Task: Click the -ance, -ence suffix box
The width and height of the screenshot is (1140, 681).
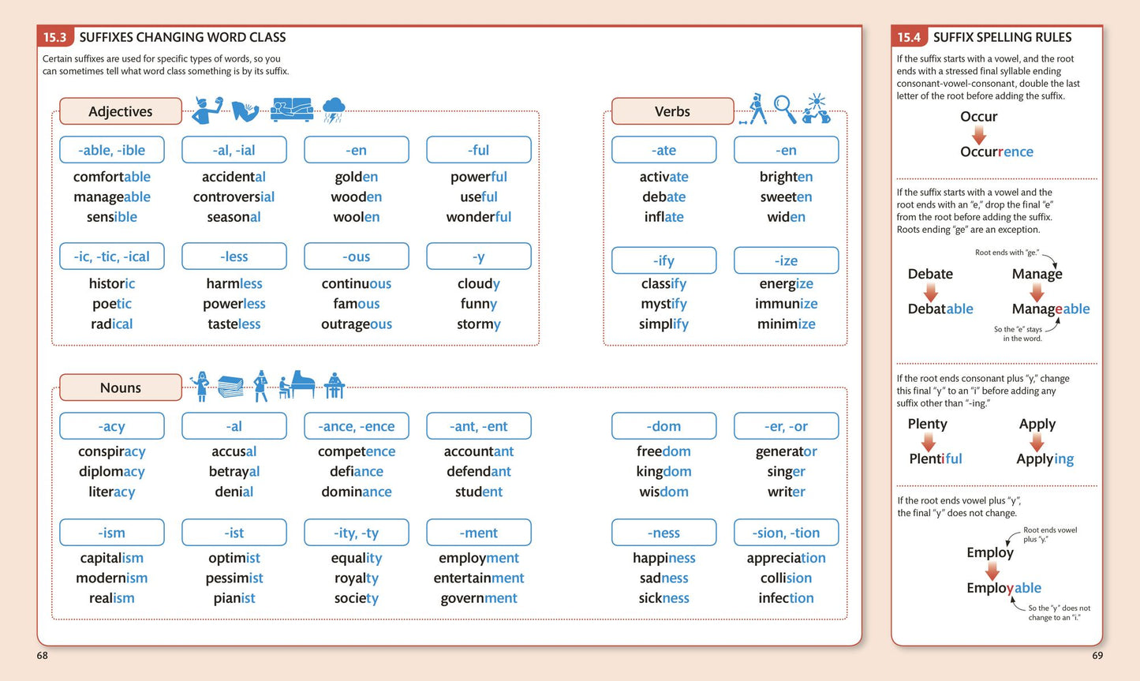Action: pyautogui.click(x=357, y=426)
